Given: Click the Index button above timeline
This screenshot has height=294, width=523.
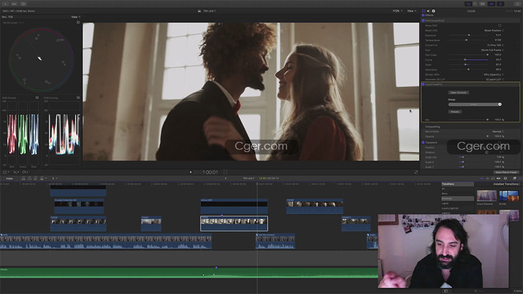Looking at the screenshot, I should [x=10, y=179].
